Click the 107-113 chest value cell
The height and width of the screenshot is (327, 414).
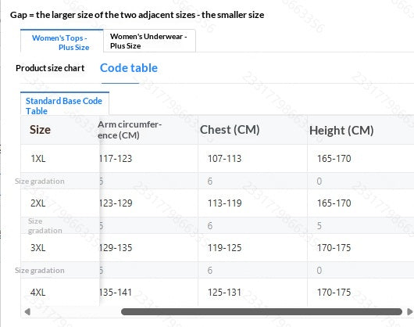point(225,159)
